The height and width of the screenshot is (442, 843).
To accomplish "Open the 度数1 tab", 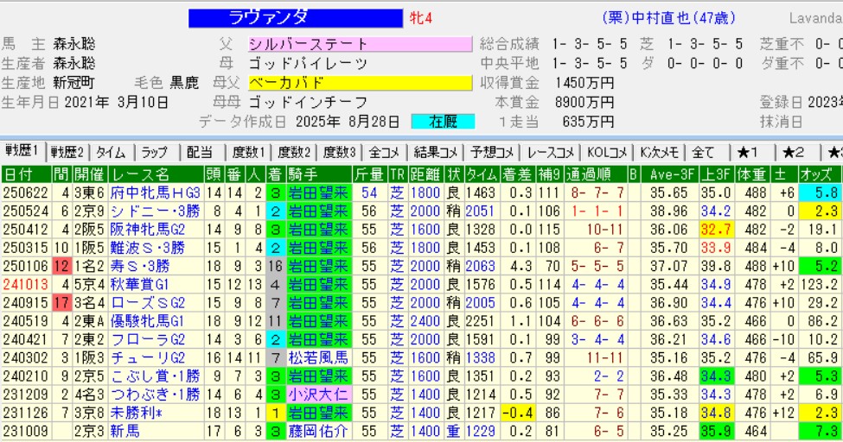I will [x=246, y=153].
